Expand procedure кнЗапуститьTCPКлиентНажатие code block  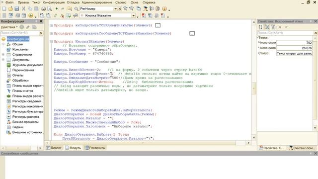click(51, 25)
